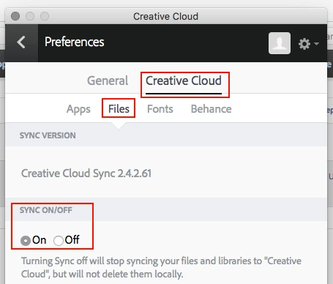This screenshot has height=284, width=333.
Task: Select the Creative Cloud preferences tab
Action: click(x=184, y=81)
